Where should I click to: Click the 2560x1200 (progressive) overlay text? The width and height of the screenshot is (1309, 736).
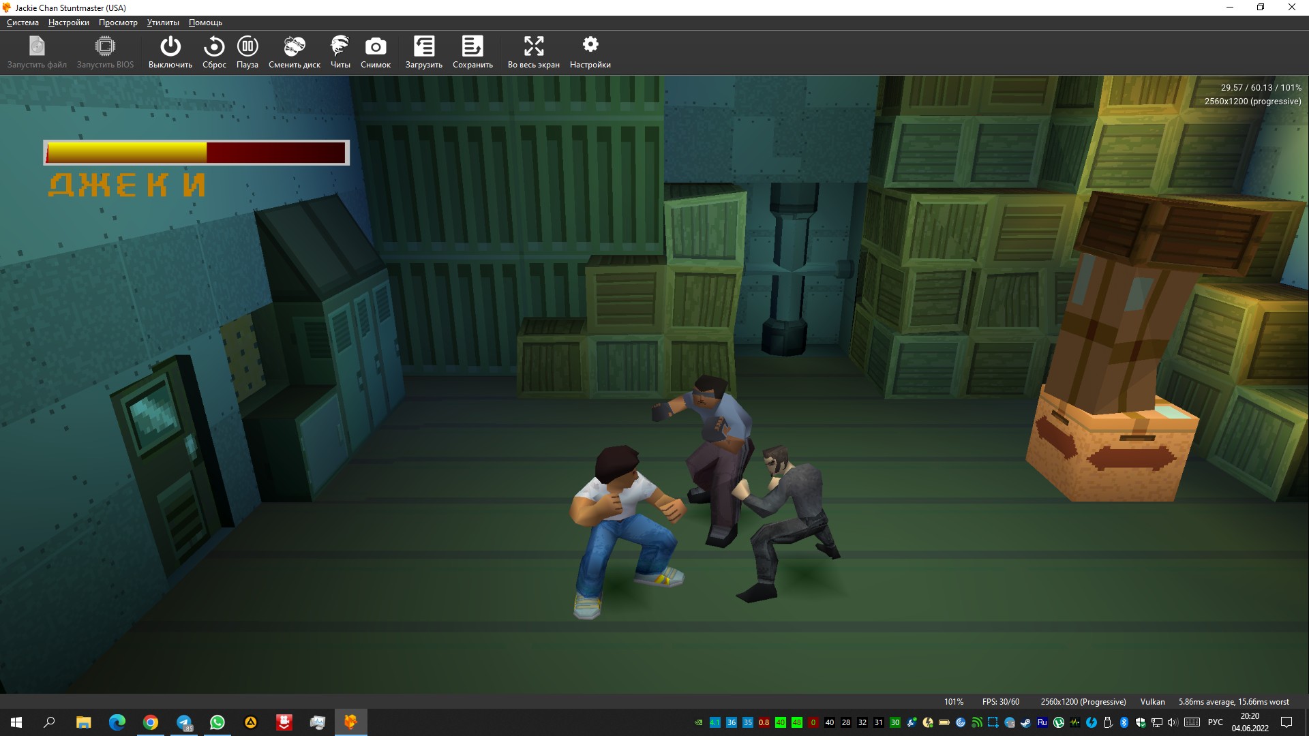pos(1252,102)
